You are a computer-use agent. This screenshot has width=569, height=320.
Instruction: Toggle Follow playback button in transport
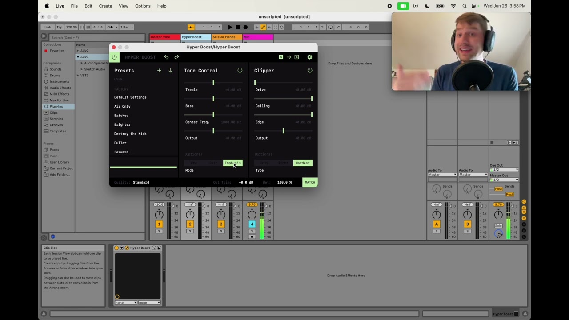pos(191,27)
